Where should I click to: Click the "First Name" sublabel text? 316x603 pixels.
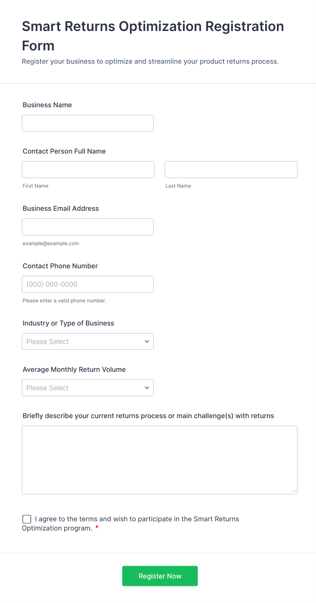coord(36,186)
